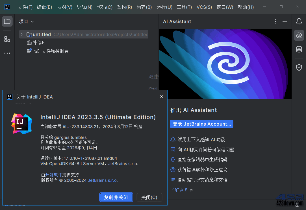306x210 pixels.
Task: Click the JetBrains s.r.o. copyright link
Action: point(102,180)
